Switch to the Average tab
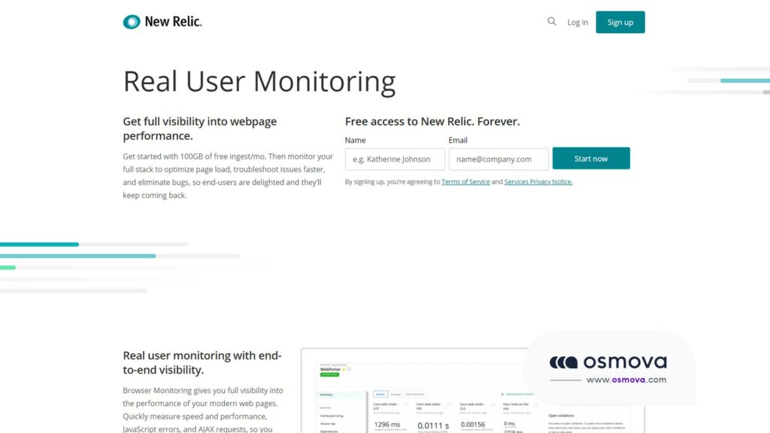Image resolution: width=770 pixels, height=433 pixels. [x=396, y=394]
